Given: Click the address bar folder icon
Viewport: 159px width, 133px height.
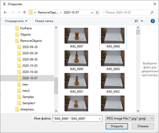Looking at the screenshot, I should click(x=31, y=12).
